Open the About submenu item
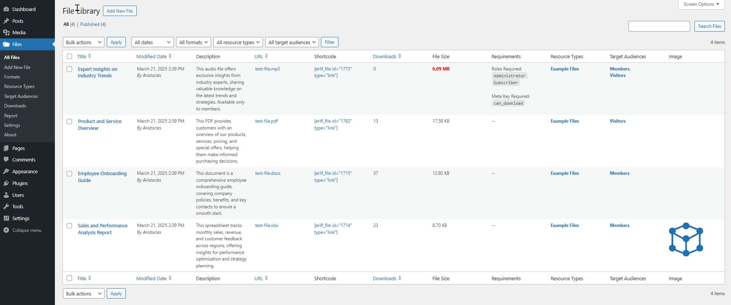This screenshot has width=731, height=305. tap(10, 135)
